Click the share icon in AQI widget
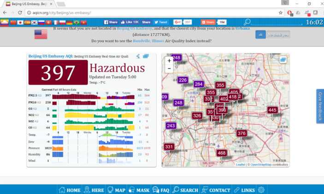The image size is (324, 194). (138, 56)
